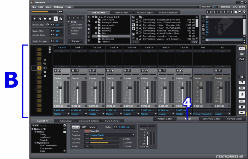Collapse the Delay effects group

pos(35,132)
